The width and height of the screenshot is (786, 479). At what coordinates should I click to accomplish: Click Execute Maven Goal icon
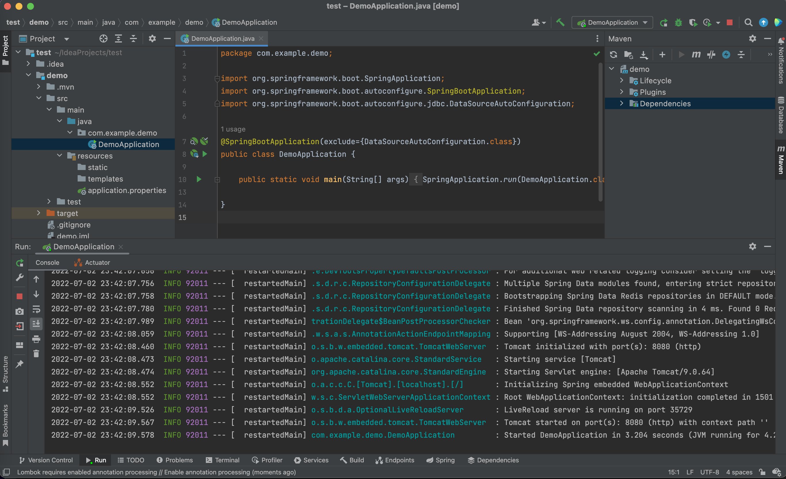point(696,55)
